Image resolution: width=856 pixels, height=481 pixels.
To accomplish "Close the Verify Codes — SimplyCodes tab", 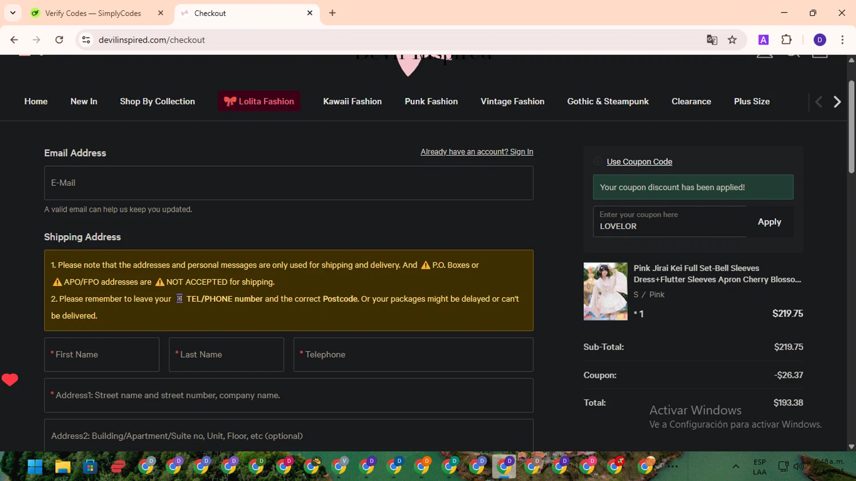I will point(160,13).
